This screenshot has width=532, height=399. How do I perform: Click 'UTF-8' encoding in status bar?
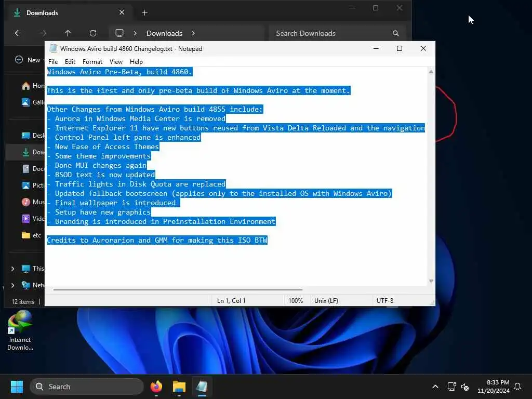385,301
